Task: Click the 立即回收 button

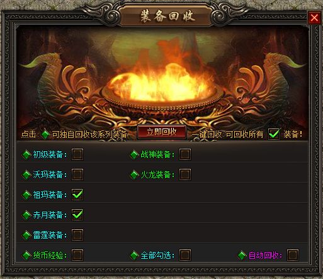Action: click(x=162, y=132)
